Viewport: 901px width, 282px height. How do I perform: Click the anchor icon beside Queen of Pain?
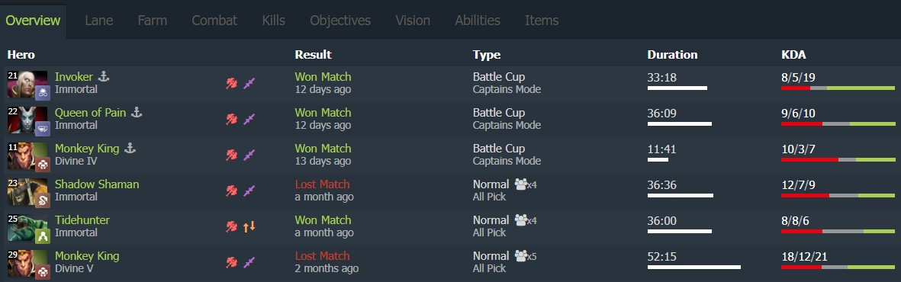pos(137,113)
